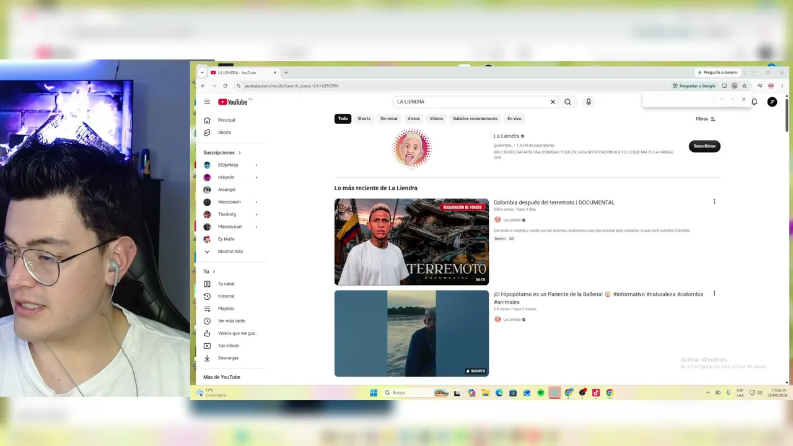Open Ver más tarde list
Viewport: 793px width, 446px height.
[230, 321]
